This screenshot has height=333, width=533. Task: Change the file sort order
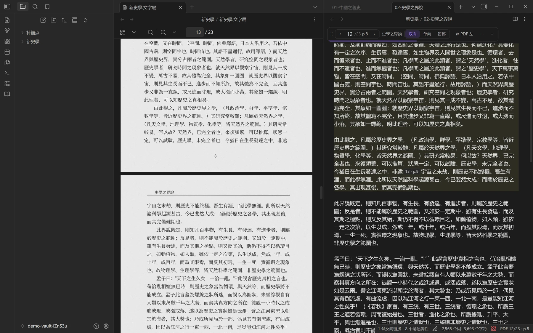pyautogui.click(x=64, y=20)
